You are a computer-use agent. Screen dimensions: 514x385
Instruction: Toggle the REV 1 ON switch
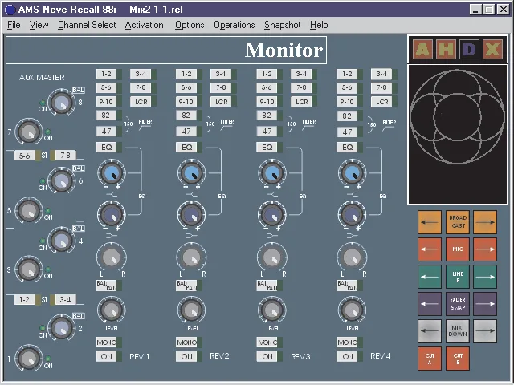(108, 356)
